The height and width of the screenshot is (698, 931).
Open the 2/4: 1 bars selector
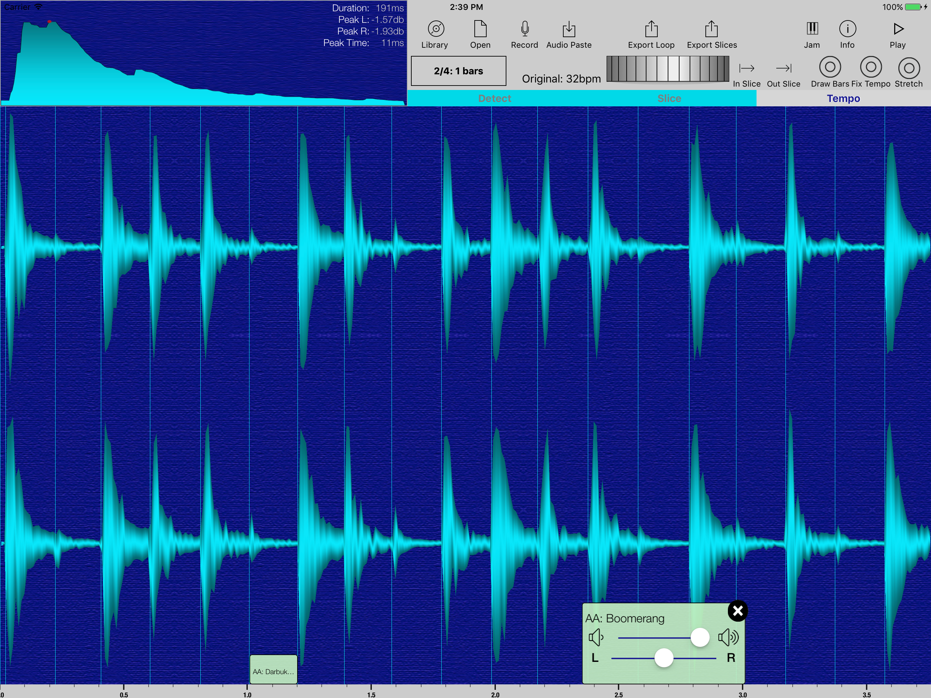(458, 71)
